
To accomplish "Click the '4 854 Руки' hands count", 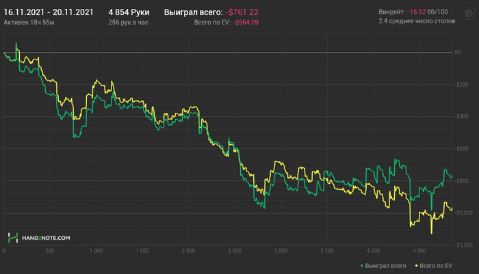I will (129, 12).
